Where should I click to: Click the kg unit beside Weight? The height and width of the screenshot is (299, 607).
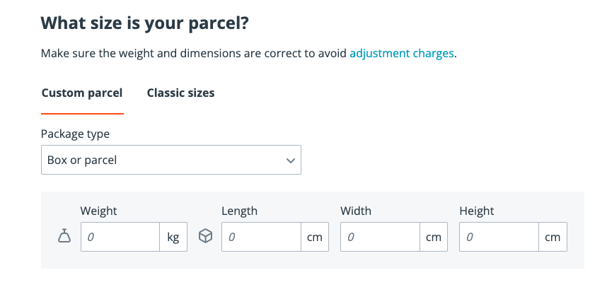(173, 238)
